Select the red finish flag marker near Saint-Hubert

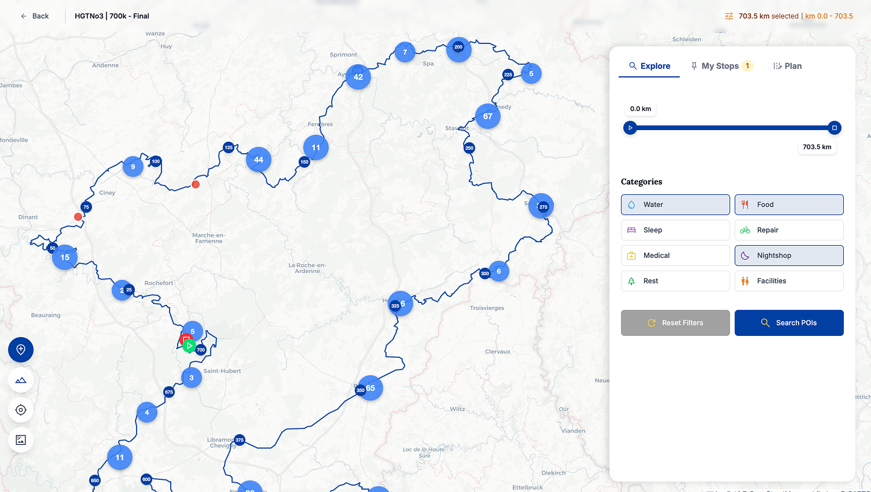[185, 339]
